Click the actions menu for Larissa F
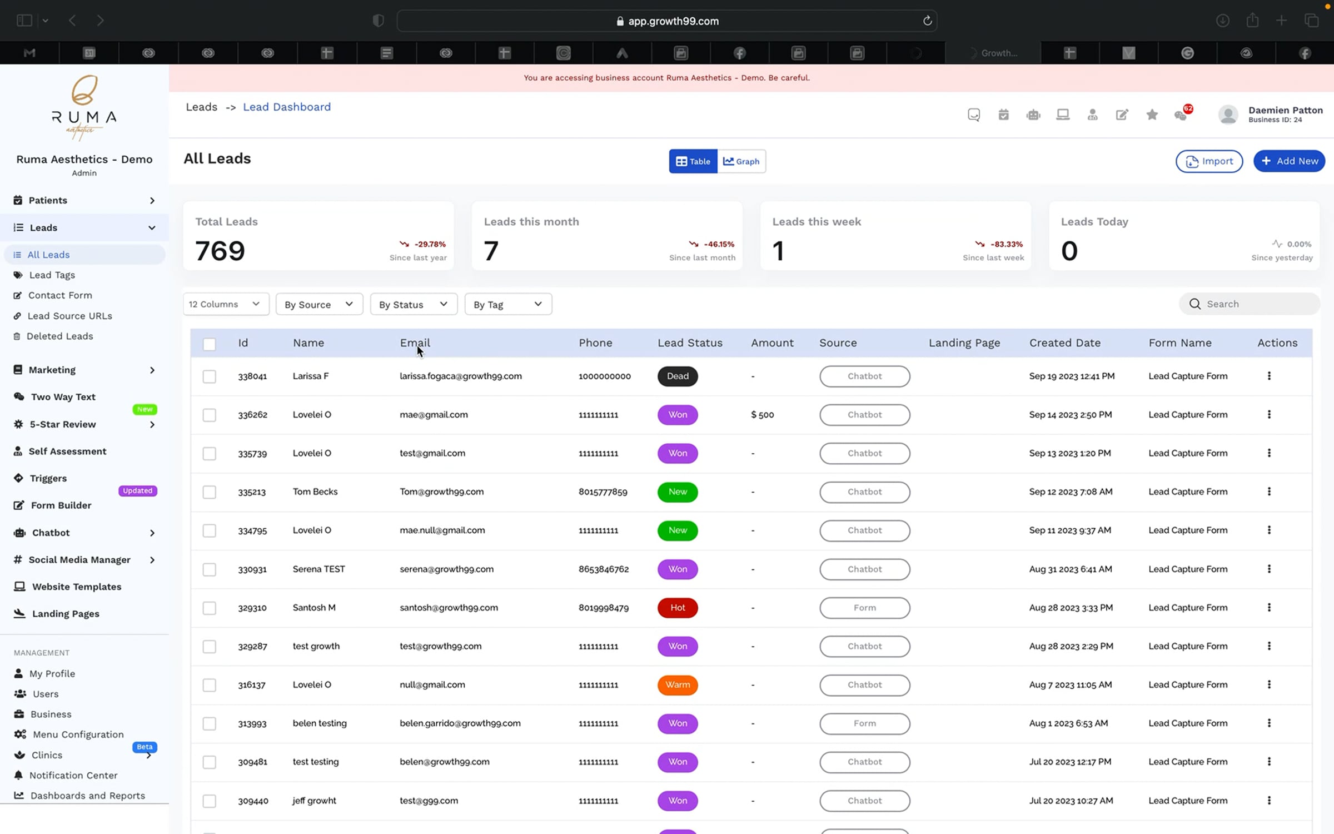Viewport: 1334px width, 834px height. pos(1269,376)
